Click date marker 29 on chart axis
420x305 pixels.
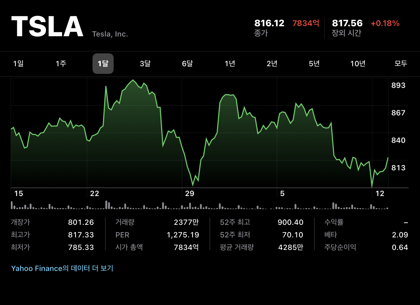pos(190,193)
